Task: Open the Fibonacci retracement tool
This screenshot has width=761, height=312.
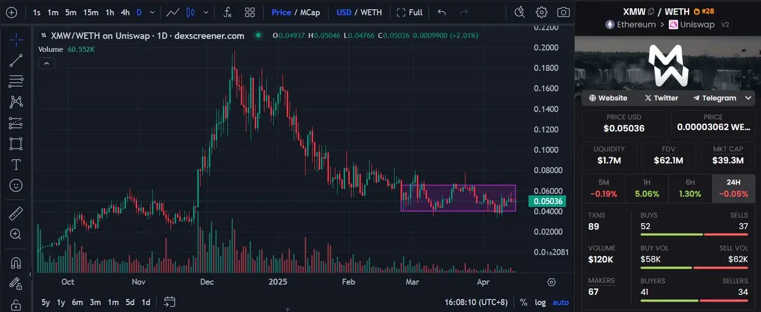Action: click(16, 81)
